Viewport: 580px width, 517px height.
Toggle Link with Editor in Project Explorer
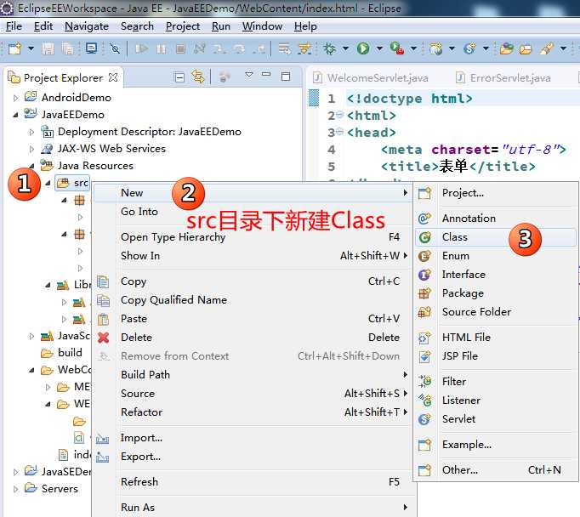pos(198,77)
